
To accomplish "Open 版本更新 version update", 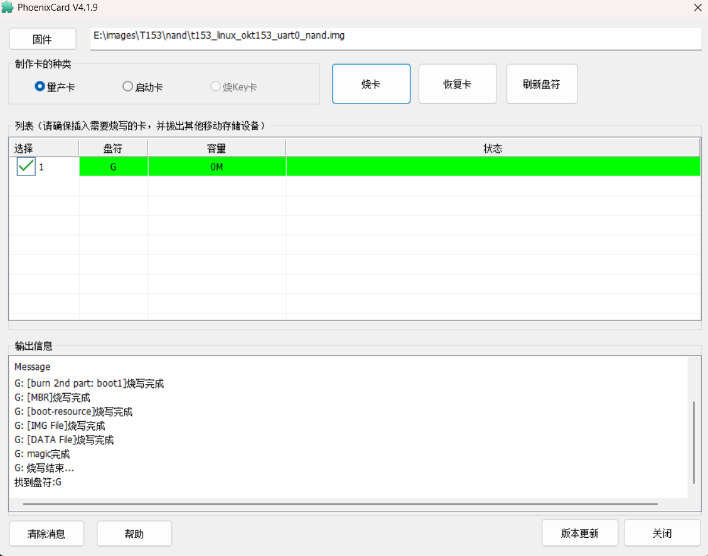I will (579, 533).
